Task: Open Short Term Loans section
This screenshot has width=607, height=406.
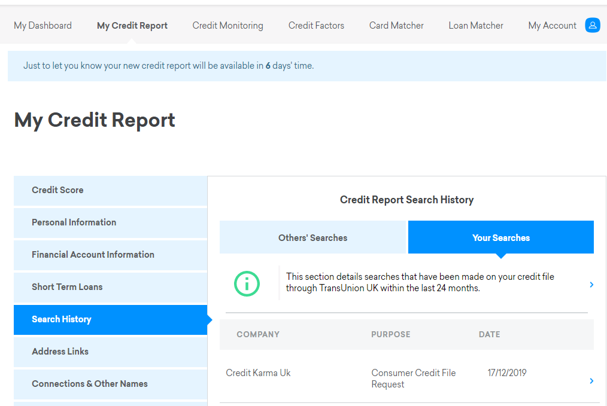Action: [x=110, y=287]
